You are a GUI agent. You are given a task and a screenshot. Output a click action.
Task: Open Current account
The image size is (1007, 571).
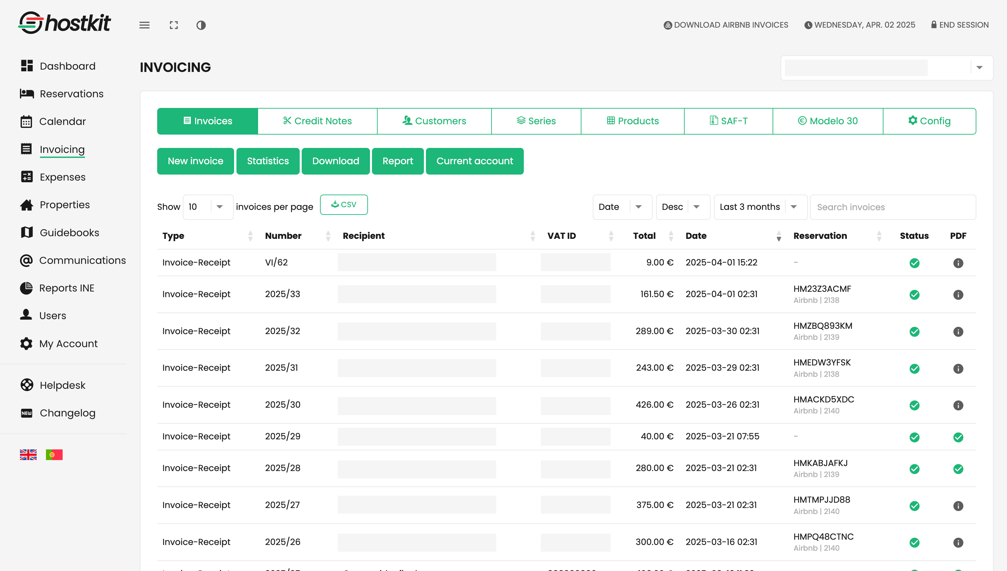pos(475,161)
